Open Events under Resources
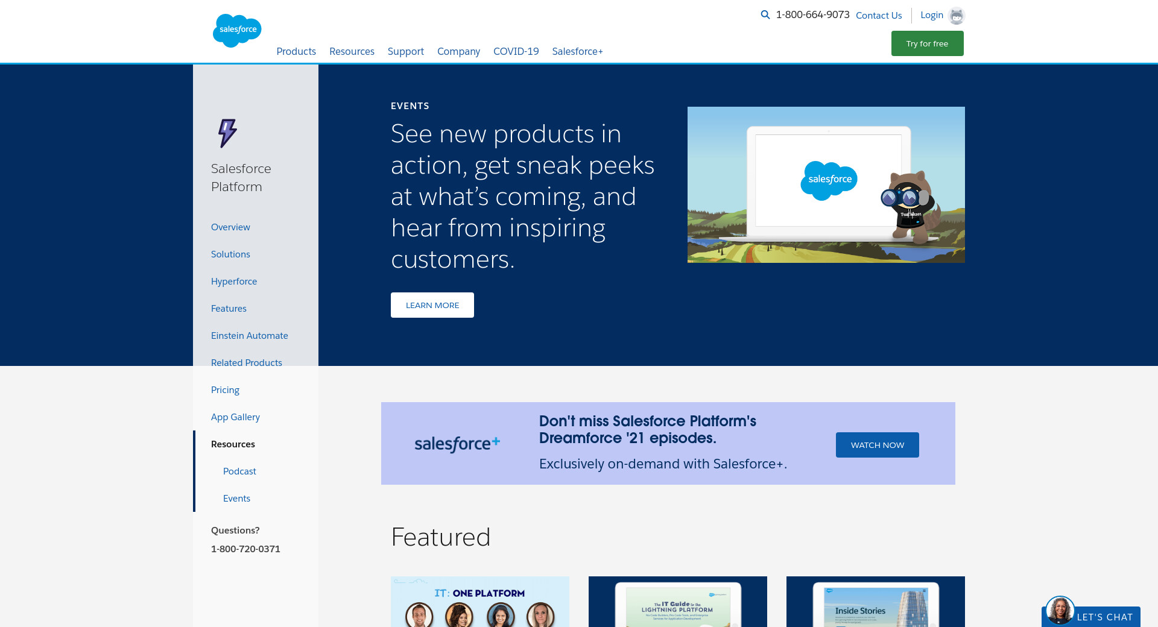1158x627 pixels. pyautogui.click(x=236, y=498)
